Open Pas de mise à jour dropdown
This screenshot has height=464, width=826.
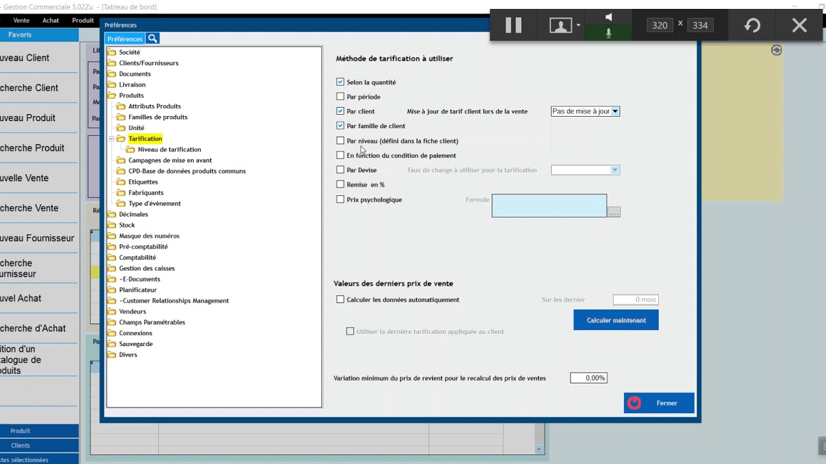pos(585,111)
